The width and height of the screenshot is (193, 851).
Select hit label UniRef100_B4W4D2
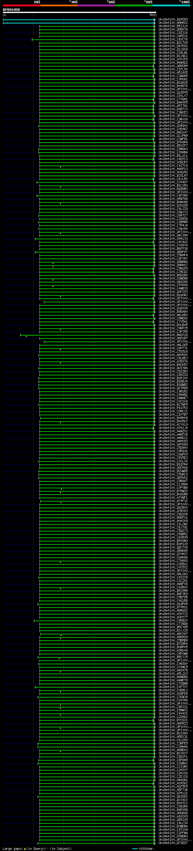point(173,63)
